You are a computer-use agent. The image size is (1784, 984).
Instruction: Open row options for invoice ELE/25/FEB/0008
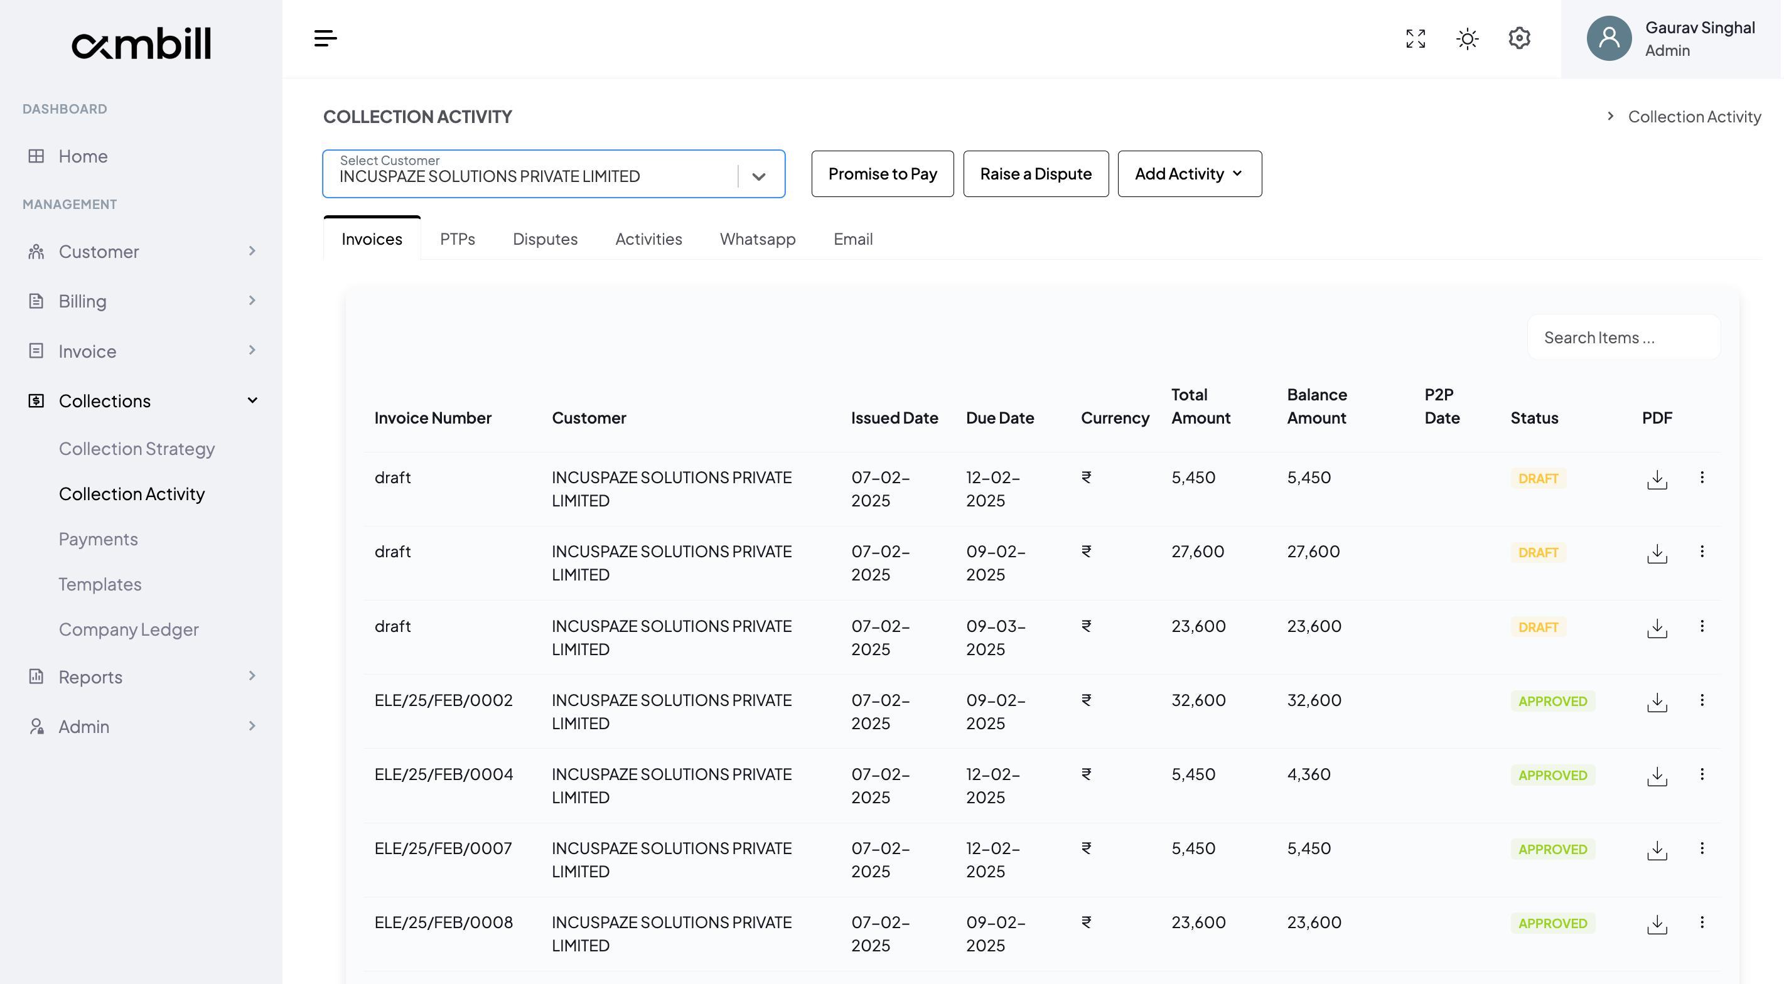click(x=1701, y=922)
